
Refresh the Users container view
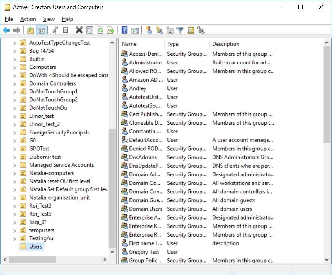(x=100, y=30)
